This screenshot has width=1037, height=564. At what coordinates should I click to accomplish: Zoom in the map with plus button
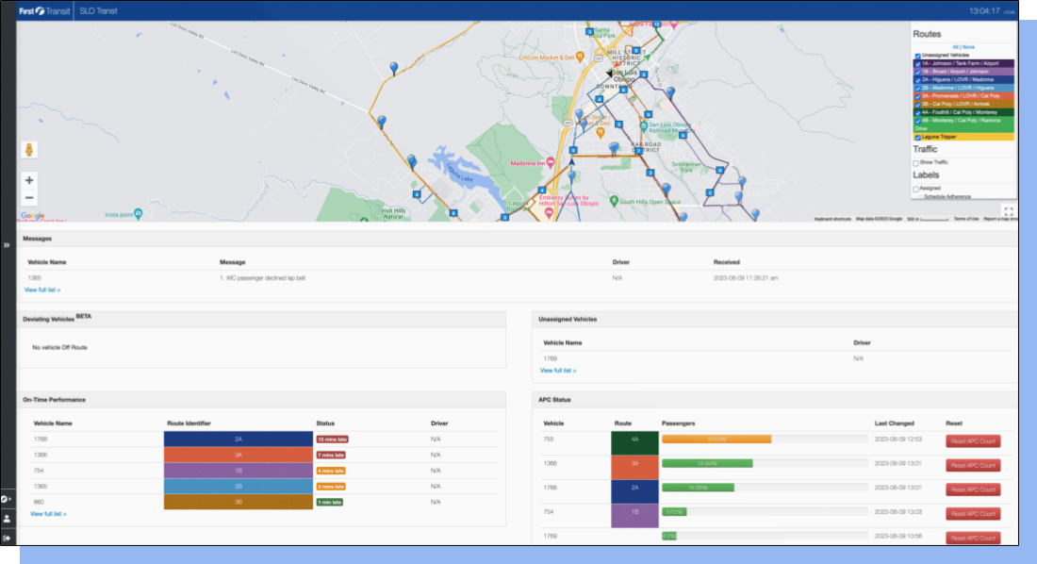[x=29, y=180]
